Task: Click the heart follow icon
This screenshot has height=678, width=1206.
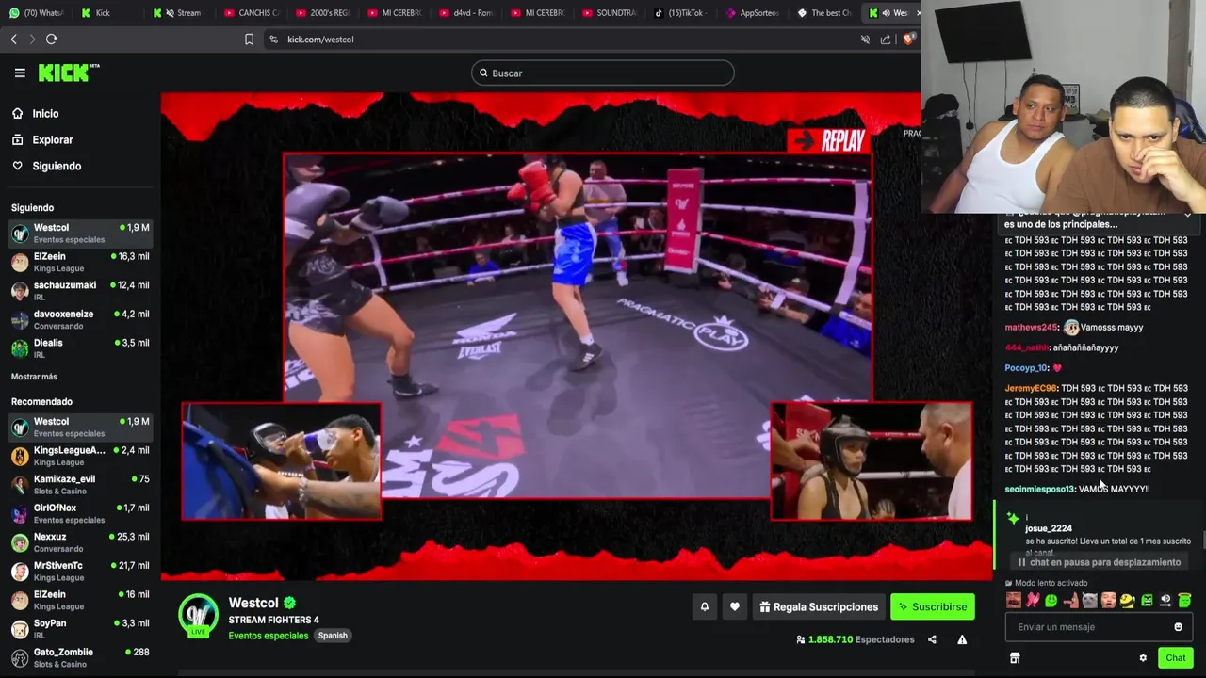Action: tap(735, 607)
